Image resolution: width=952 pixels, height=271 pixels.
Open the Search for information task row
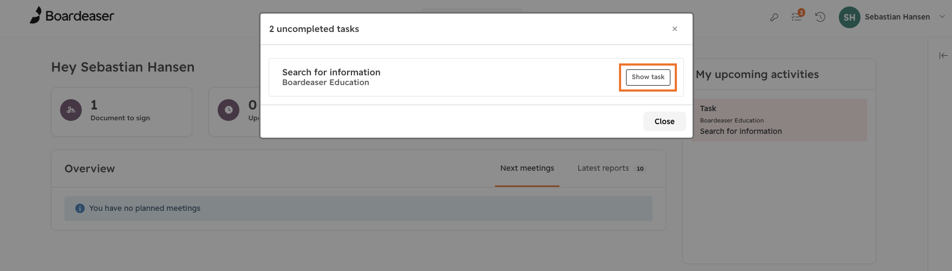(x=476, y=77)
